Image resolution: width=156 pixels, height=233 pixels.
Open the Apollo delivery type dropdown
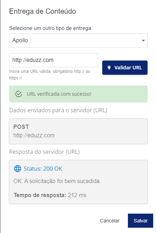[78, 40]
